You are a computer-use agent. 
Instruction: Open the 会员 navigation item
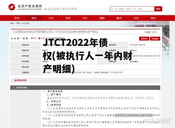coord(136,18)
